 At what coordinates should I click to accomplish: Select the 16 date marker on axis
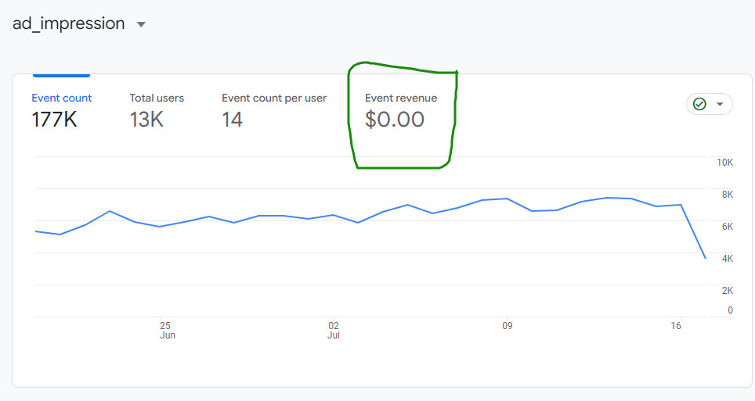click(x=676, y=325)
